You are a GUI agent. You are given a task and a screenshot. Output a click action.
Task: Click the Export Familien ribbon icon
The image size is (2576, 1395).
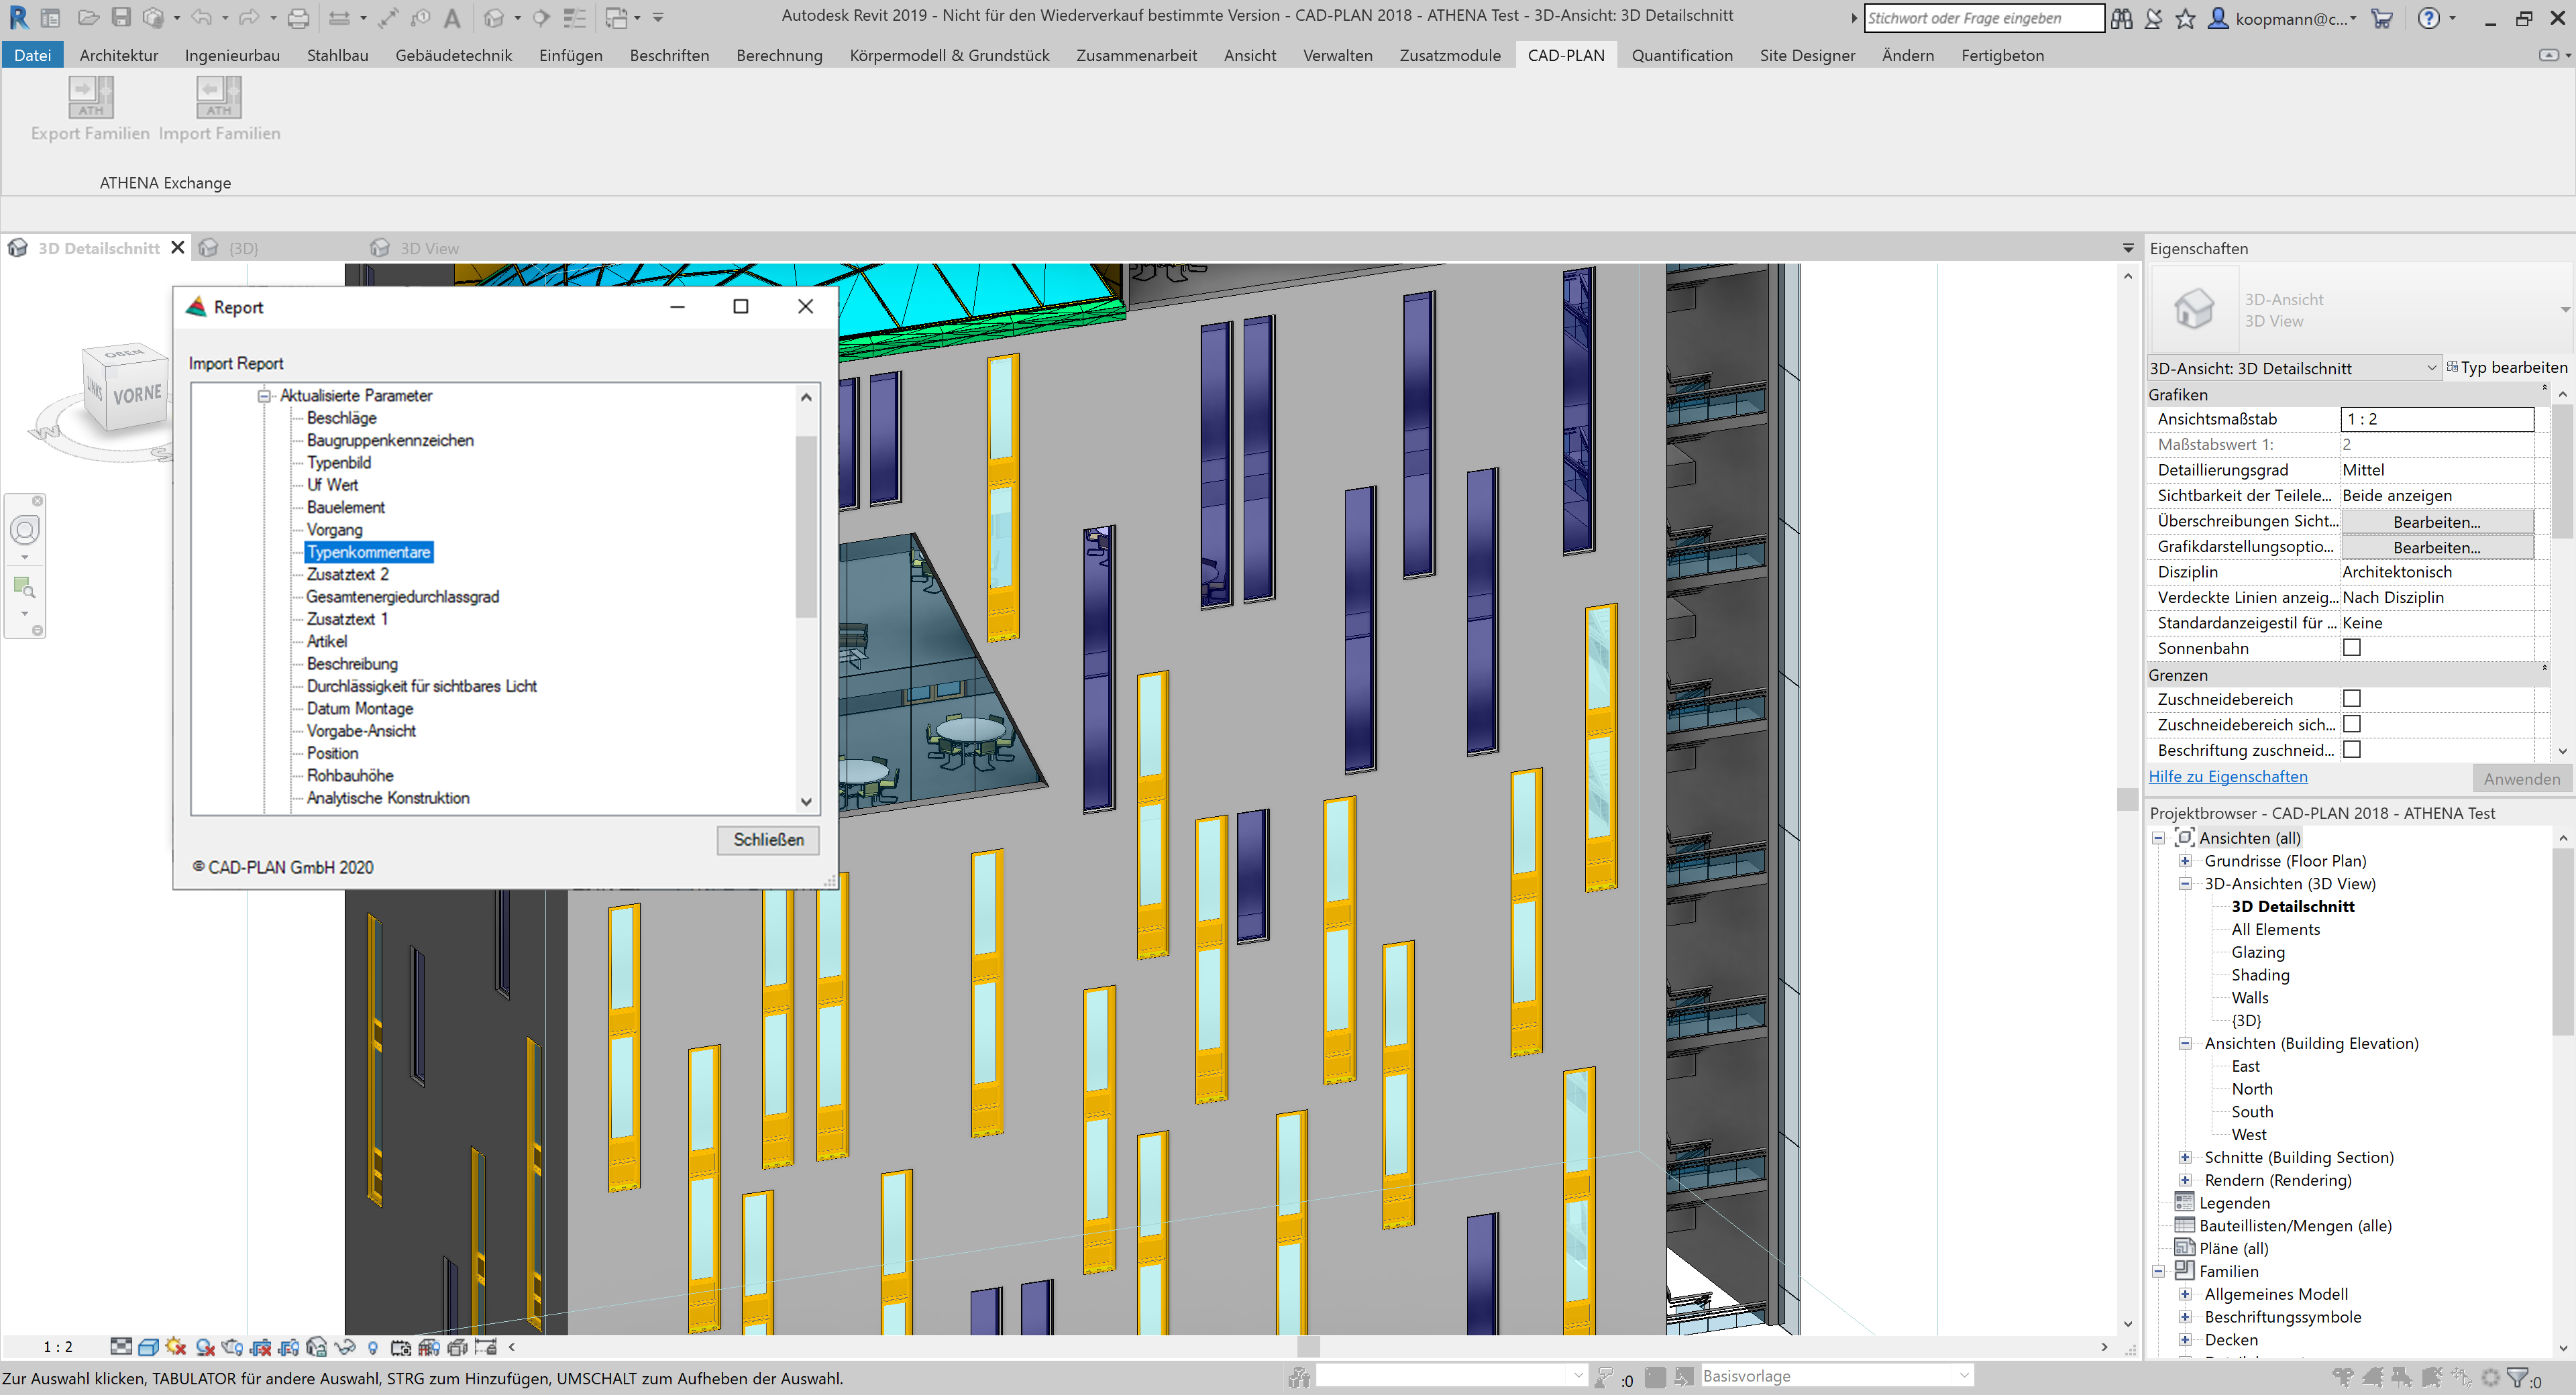click(90, 98)
